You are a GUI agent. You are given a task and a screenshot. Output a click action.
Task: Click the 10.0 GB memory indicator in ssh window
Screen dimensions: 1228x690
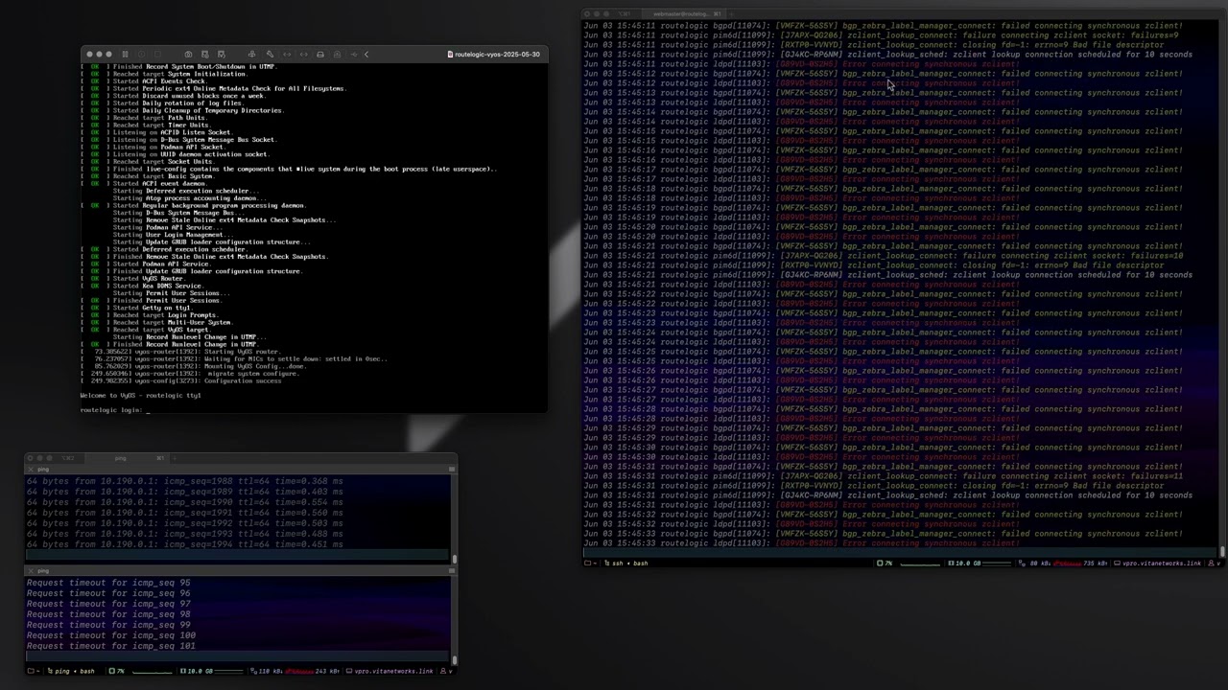click(963, 563)
